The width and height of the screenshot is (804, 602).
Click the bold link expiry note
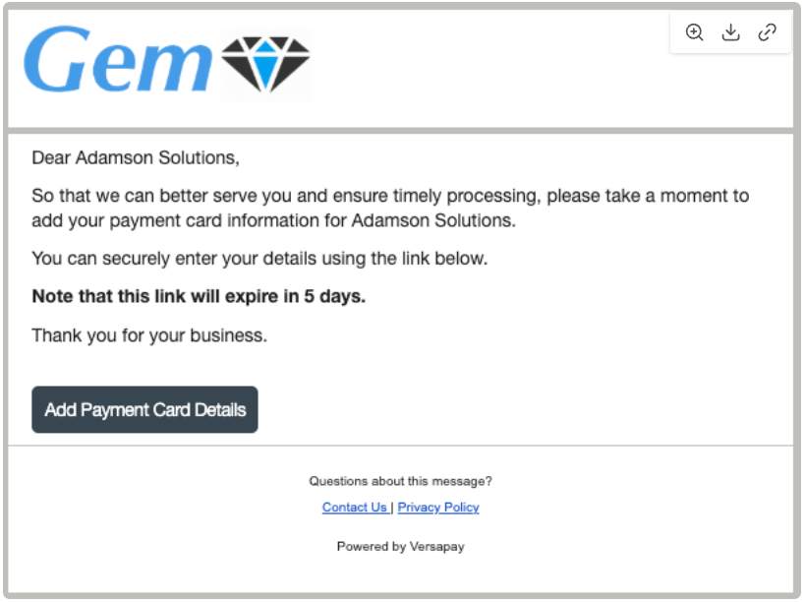point(199,297)
